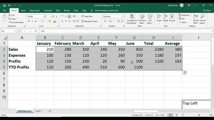
Task: Open the Name Box dropdown arrow
Action: (x=15, y=31)
